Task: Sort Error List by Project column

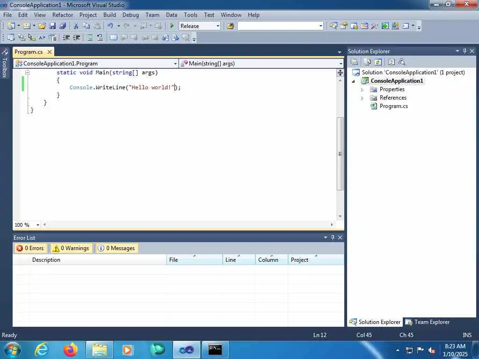Action: [x=316, y=260]
